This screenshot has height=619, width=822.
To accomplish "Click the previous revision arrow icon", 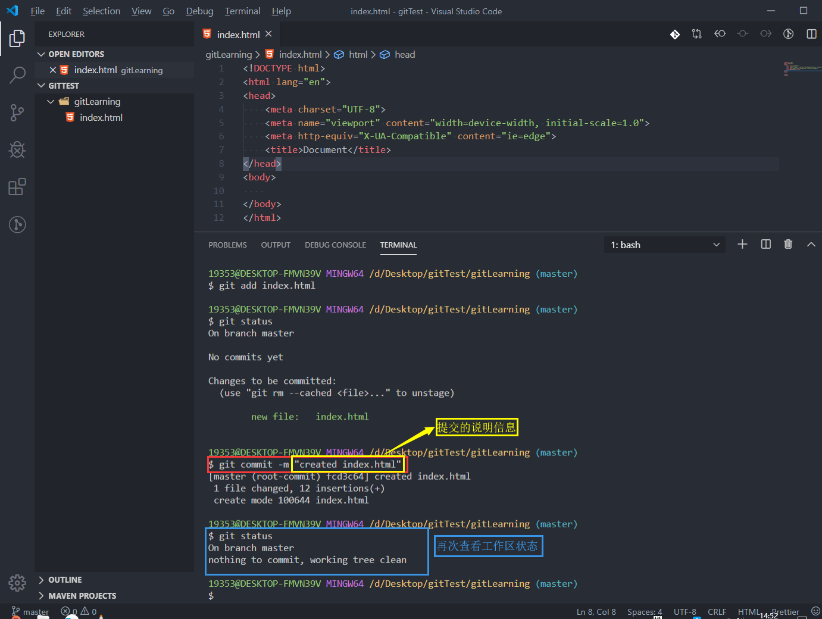I will pyautogui.click(x=720, y=34).
